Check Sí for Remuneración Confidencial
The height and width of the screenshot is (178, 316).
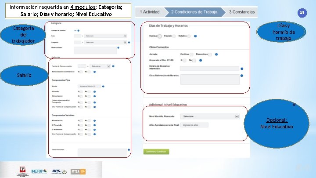[x=81, y=72]
